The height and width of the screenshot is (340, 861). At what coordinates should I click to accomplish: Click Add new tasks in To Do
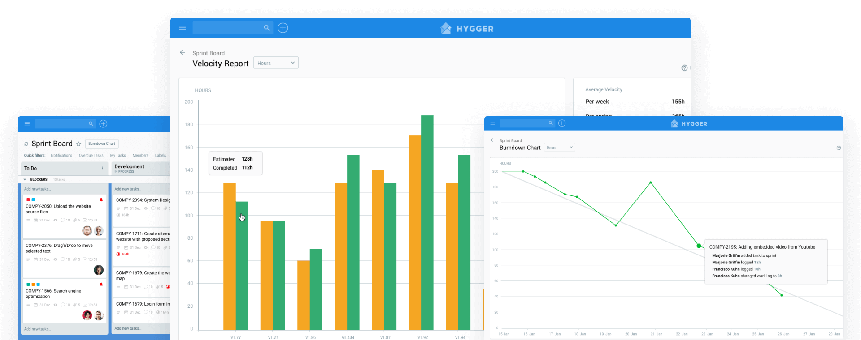pyautogui.click(x=37, y=189)
